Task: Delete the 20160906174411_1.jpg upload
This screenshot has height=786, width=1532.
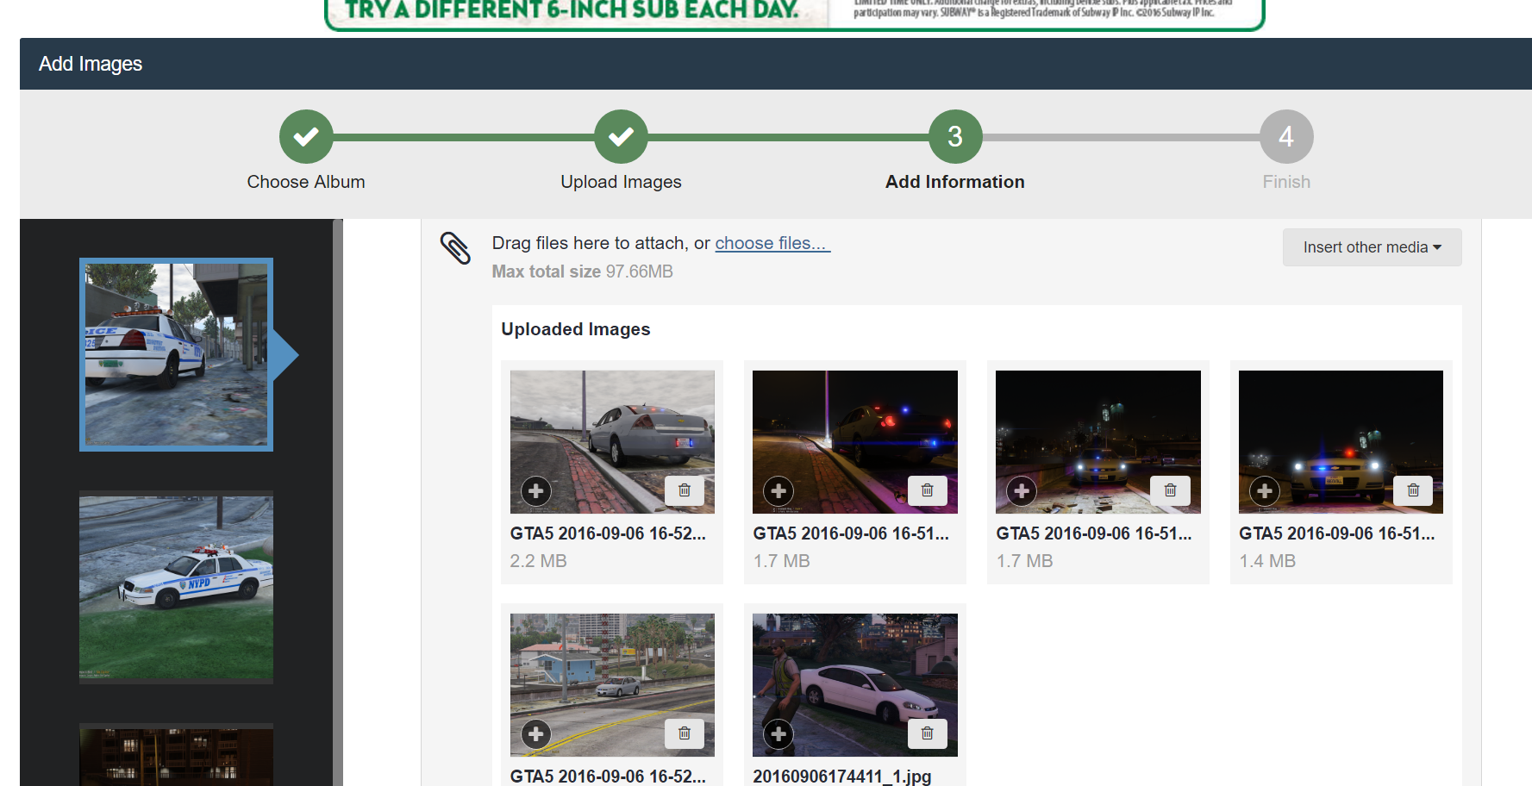Action: pyautogui.click(x=928, y=733)
